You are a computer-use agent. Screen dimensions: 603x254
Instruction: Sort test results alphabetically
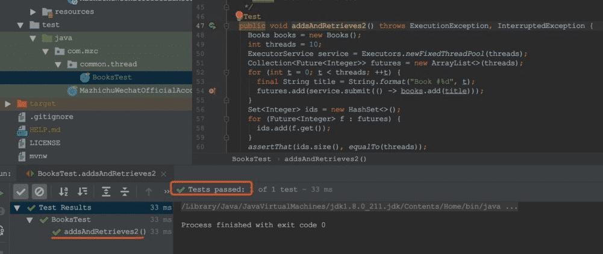(x=63, y=191)
